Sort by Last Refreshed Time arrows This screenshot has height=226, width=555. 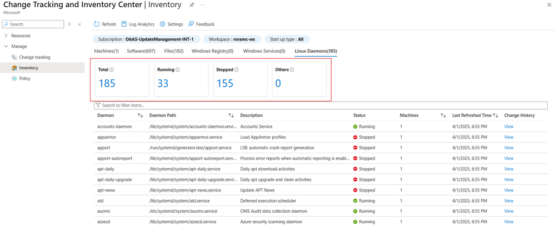coord(496,115)
